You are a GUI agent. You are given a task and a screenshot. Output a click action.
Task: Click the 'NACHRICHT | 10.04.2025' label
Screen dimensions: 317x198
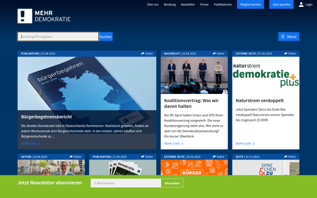click(x=180, y=53)
